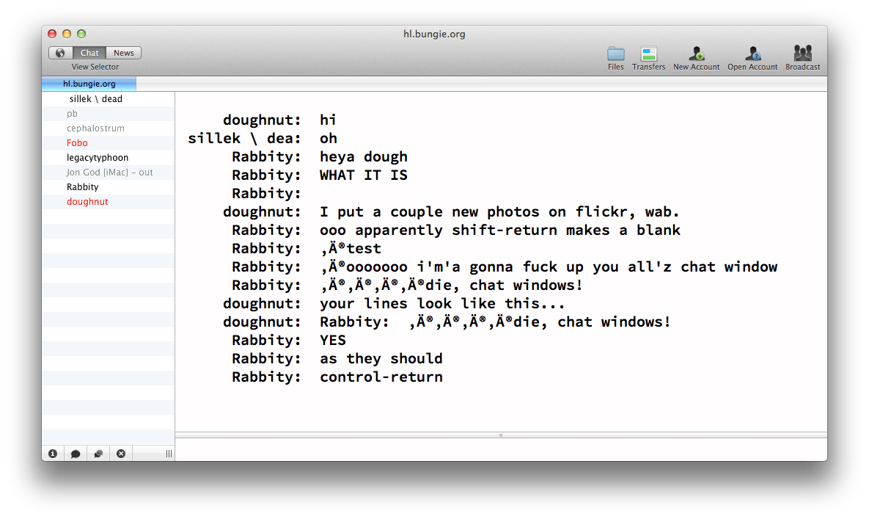The width and height of the screenshot is (869, 519).
Task: Click the private message speech bubble icon
Action: coord(76,454)
